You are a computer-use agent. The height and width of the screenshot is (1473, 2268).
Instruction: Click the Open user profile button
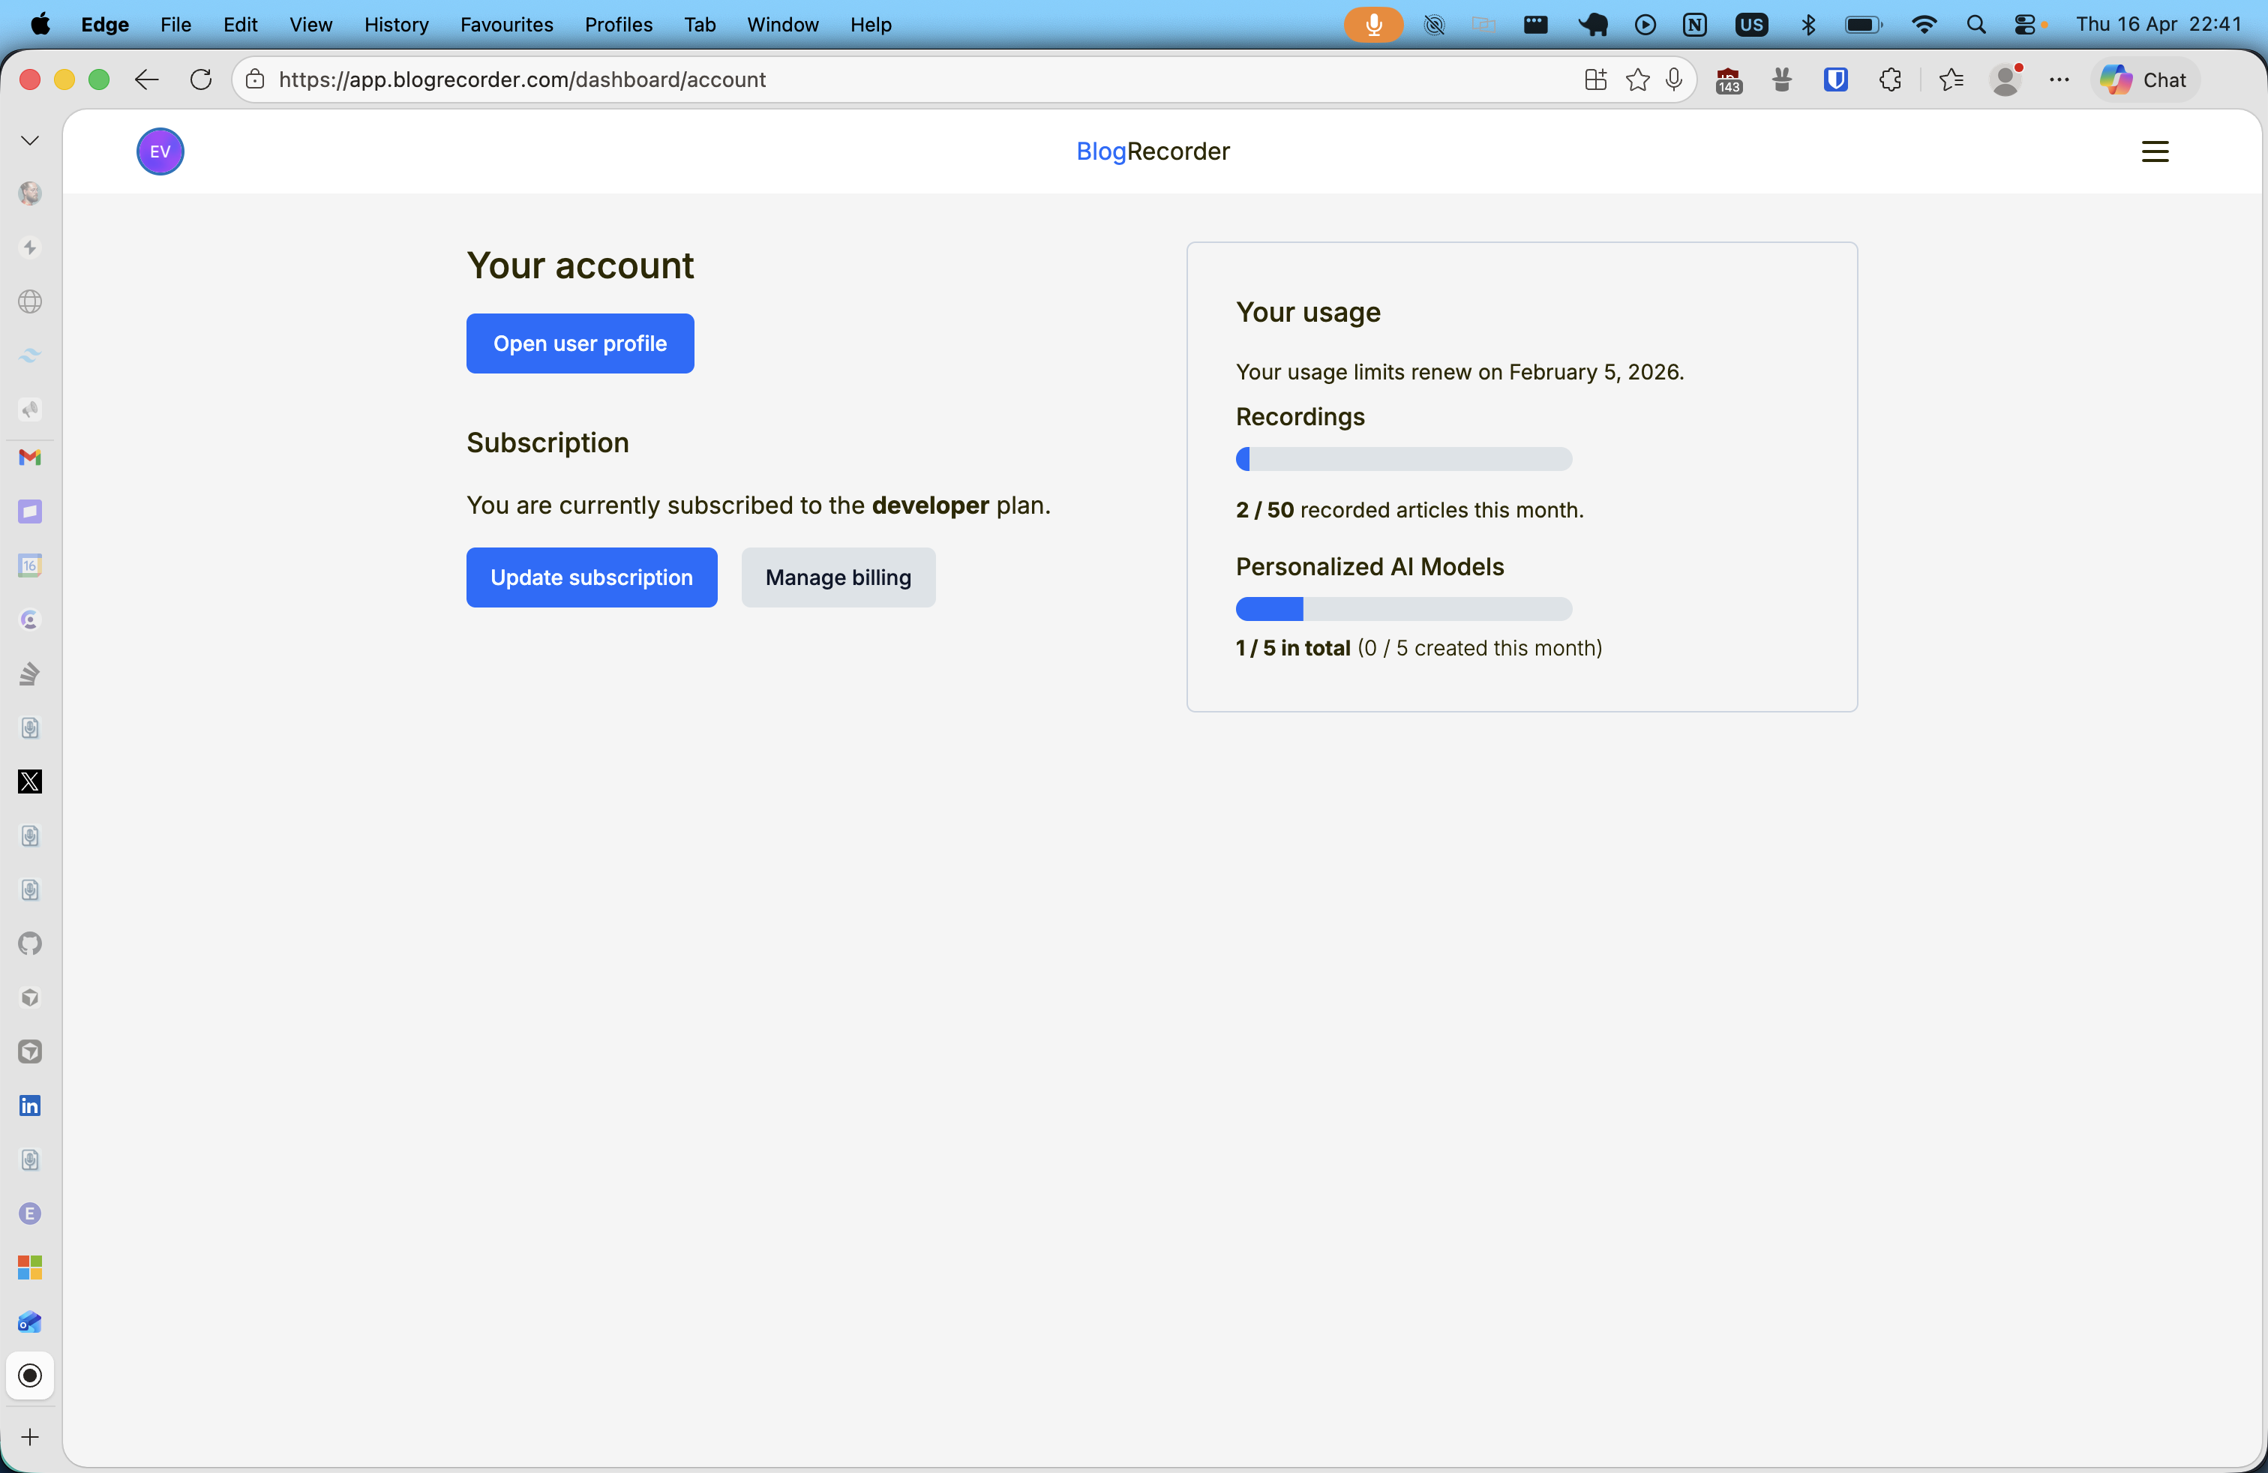point(580,343)
